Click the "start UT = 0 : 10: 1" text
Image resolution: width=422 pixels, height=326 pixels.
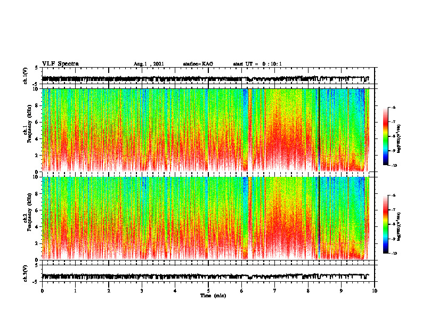(257, 64)
